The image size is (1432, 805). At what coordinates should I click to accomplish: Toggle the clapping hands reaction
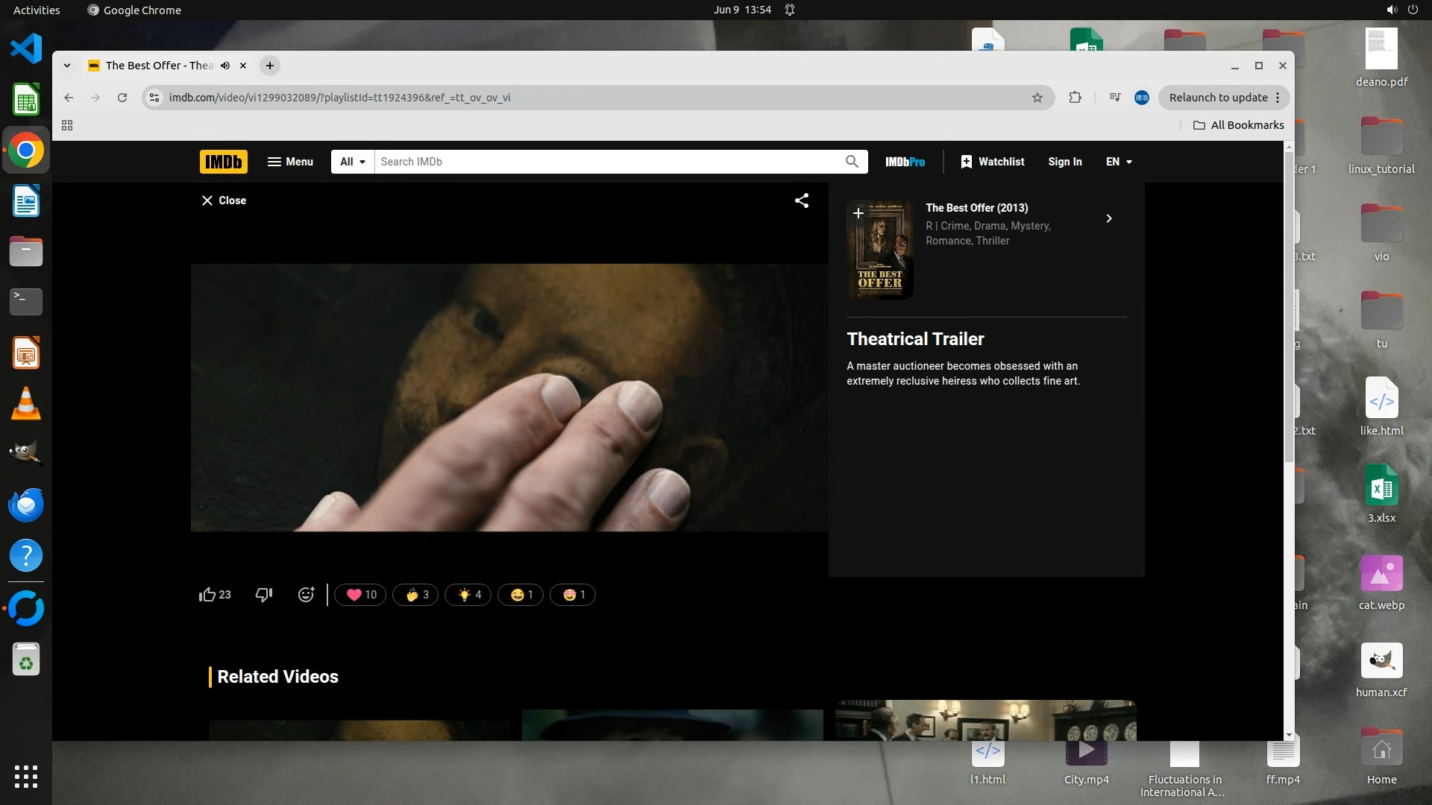tap(416, 595)
